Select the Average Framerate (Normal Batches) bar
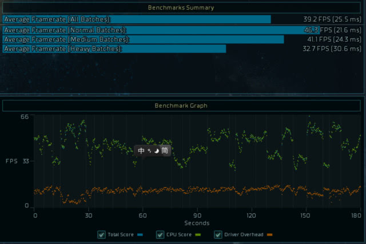This screenshot has height=244, width=366. pos(160,30)
